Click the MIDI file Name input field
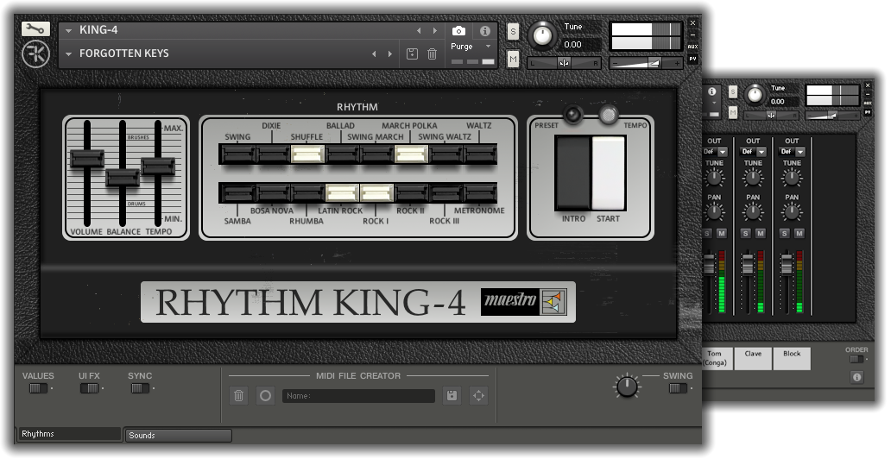 [x=358, y=396]
